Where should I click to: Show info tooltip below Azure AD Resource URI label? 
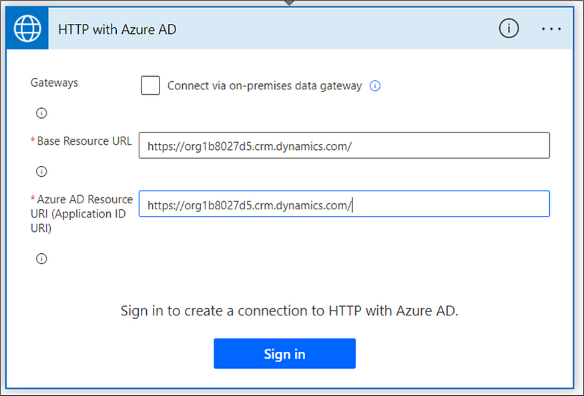click(41, 259)
